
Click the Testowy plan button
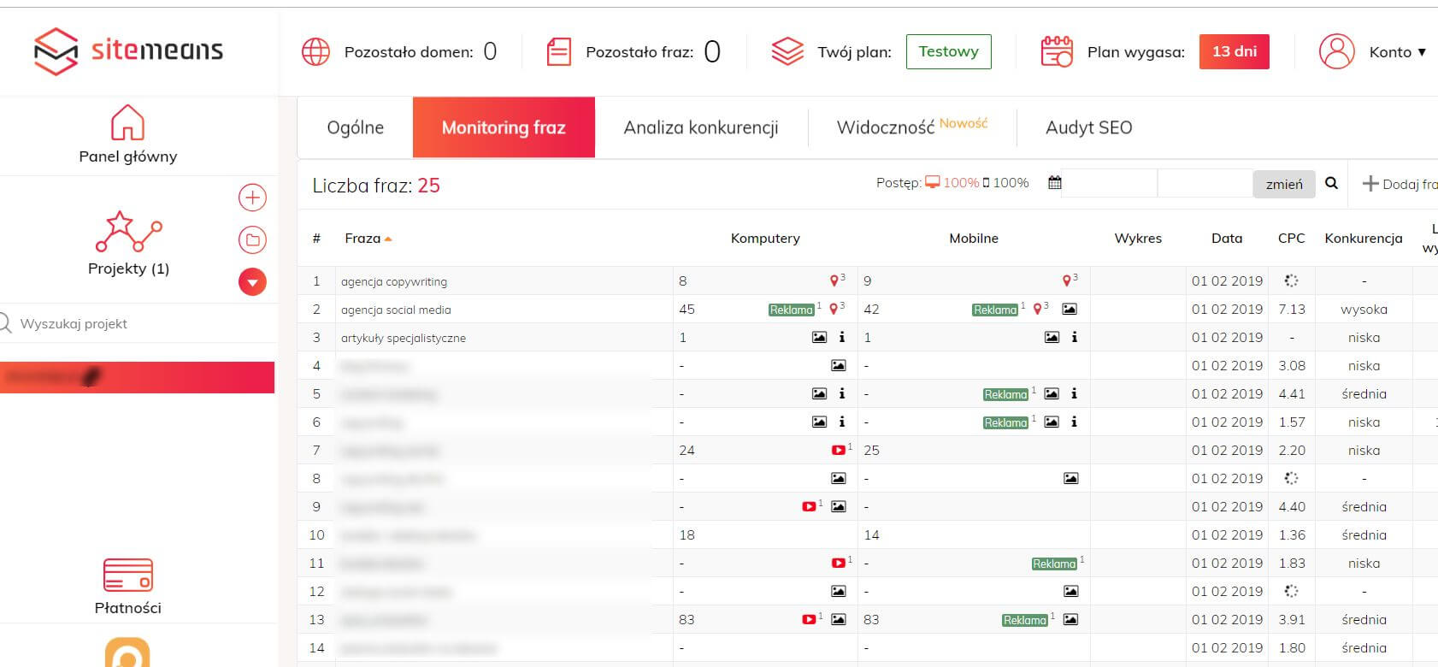pos(948,51)
